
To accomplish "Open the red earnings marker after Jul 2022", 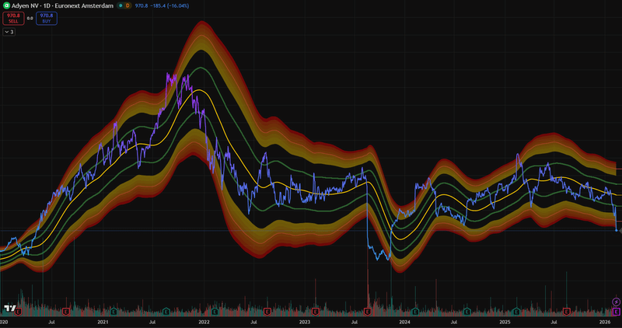I will coord(267,312).
